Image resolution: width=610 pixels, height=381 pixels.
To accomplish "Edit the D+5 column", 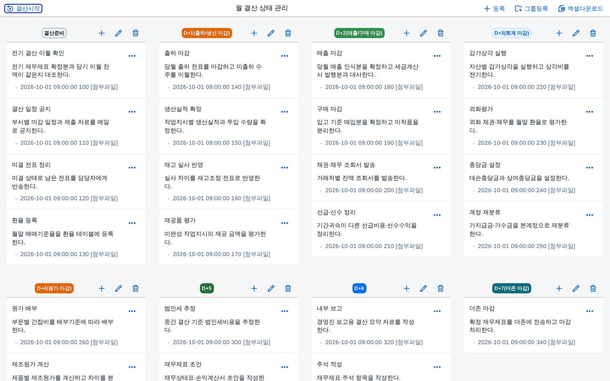I will pos(271,288).
